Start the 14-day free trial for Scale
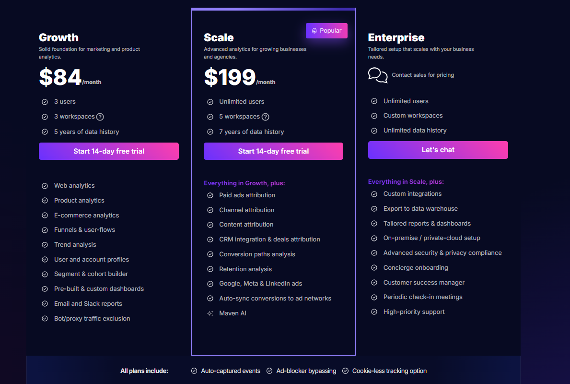The width and height of the screenshot is (570, 384). (273, 151)
